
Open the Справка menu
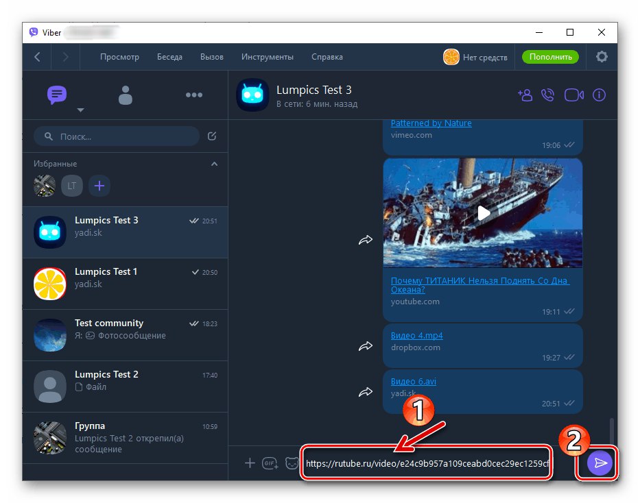(327, 57)
